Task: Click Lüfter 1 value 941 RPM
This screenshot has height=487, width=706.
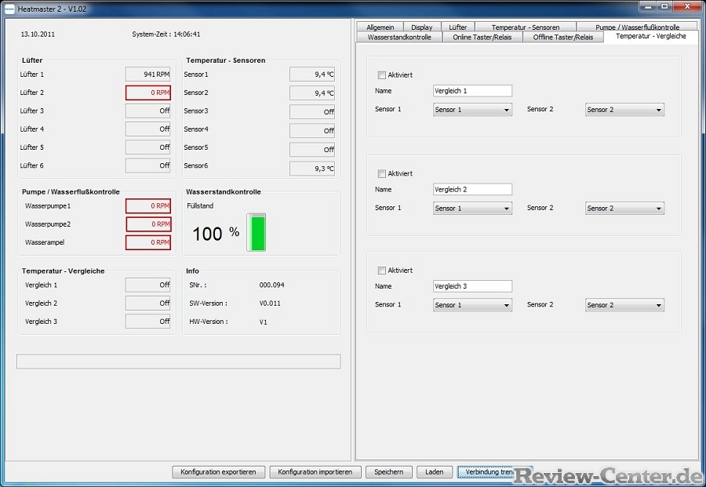Action: point(148,75)
